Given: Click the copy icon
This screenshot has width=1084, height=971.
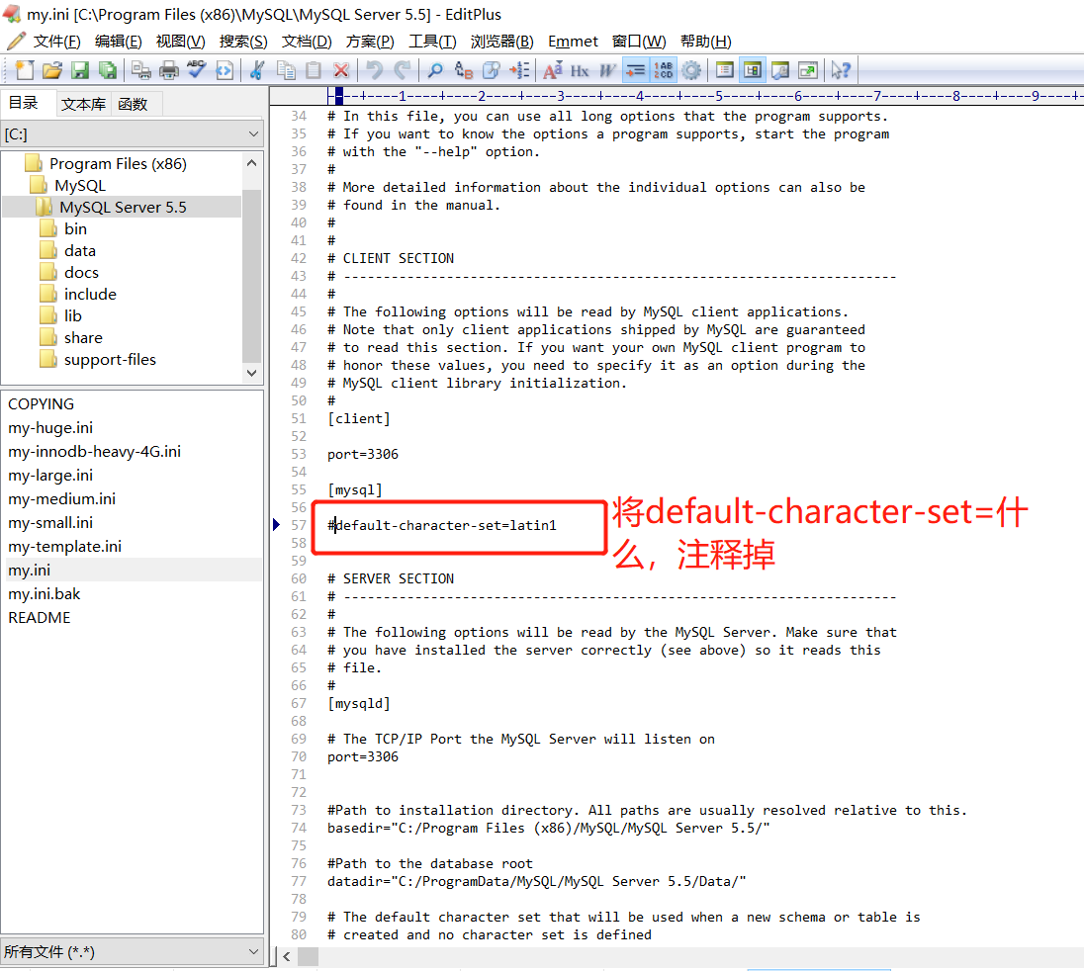Looking at the screenshot, I should click(x=286, y=70).
